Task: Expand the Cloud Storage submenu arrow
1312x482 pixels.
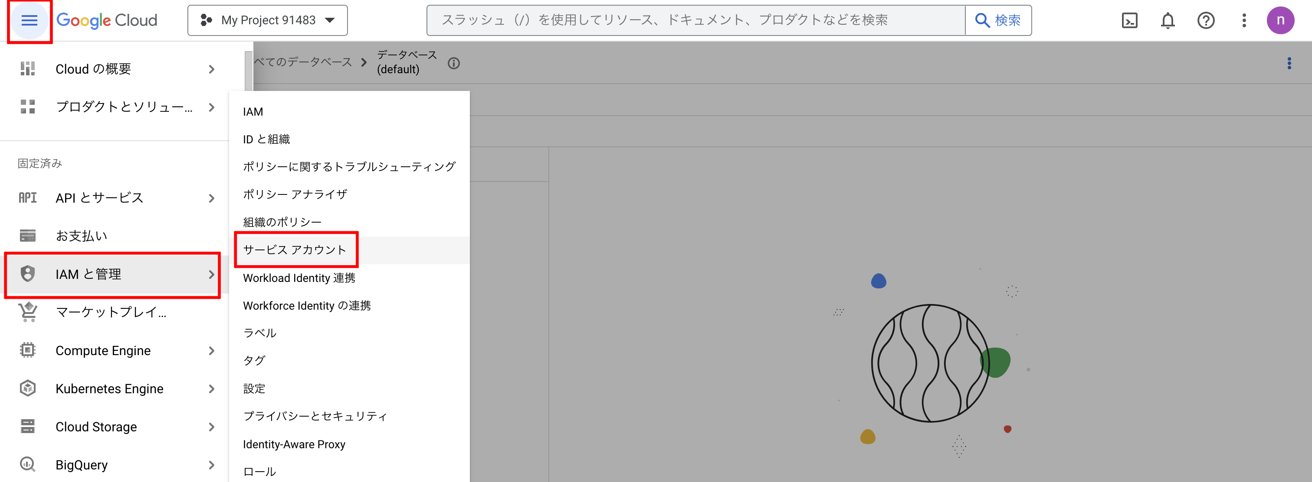Action: [x=213, y=427]
